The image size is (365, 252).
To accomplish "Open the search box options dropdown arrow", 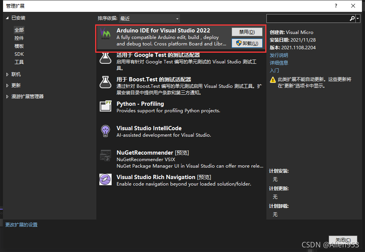I will (x=358, y=18).
